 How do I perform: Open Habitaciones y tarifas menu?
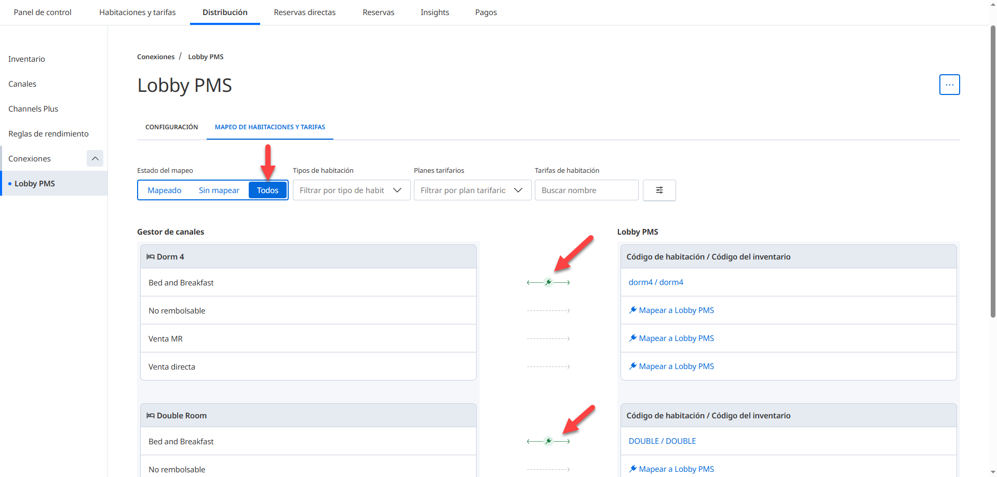coord(138,12)
